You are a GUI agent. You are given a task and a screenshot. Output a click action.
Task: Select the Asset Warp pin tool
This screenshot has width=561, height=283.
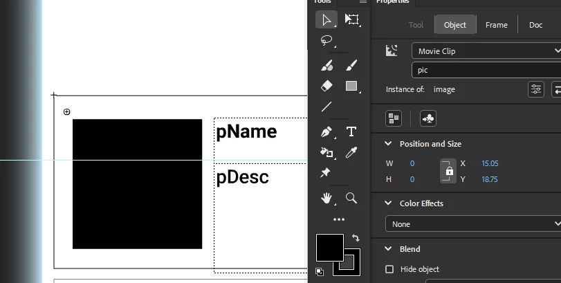point(326,173)
